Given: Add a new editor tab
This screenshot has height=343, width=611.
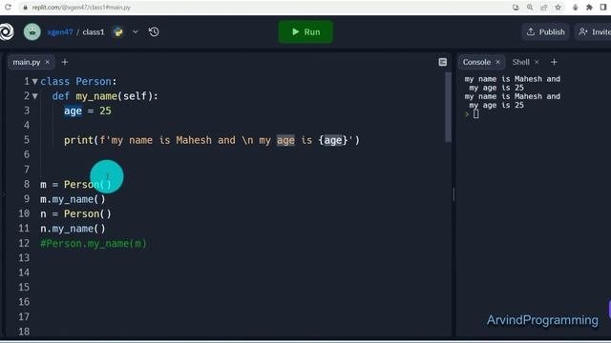Looking at the screenshot, I should click(65, 62).
